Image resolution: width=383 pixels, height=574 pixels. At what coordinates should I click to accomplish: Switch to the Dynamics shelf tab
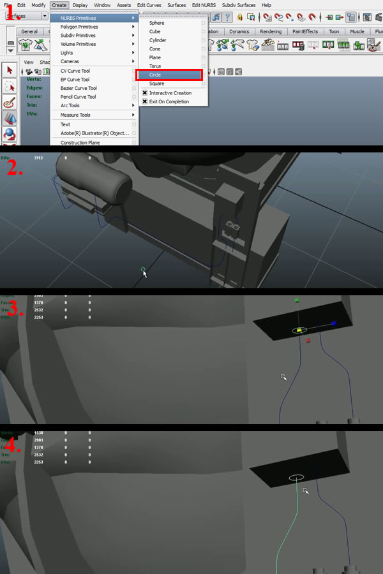(x=239, y=31)
